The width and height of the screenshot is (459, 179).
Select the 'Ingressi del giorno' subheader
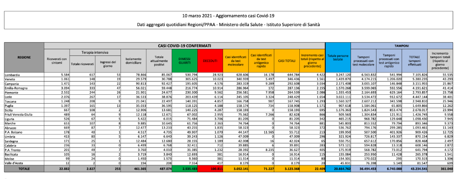[x=108, y=64]
